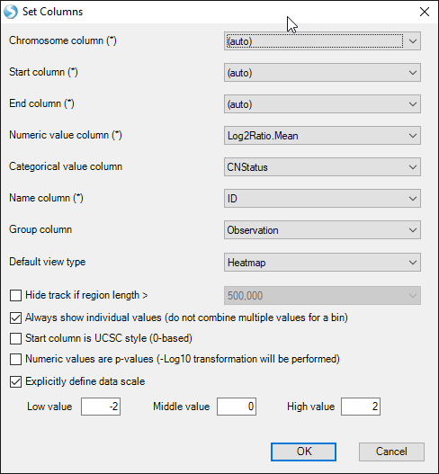The height and width of the screenshot is (474, 439).
Task: Enable Hide track if region length checkbox
Action: coord(15,295)
